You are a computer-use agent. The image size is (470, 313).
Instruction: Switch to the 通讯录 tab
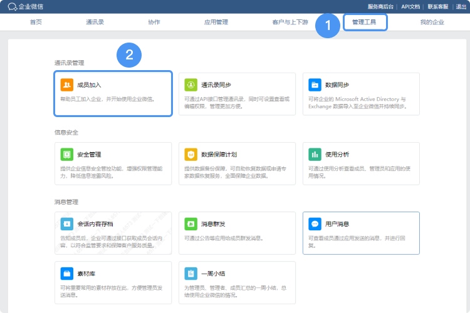click(95, 22)
